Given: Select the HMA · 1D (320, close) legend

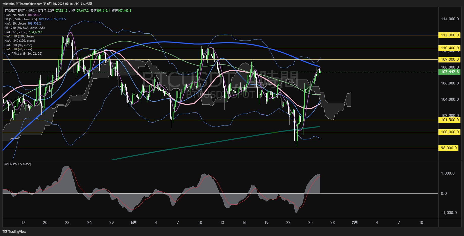Looking at the screenshot, I should (19, 36).
